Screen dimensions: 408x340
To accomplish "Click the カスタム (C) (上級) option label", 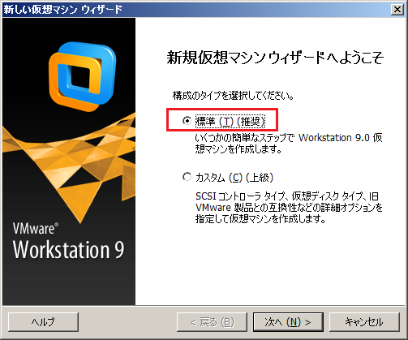I will coord(234,178).
